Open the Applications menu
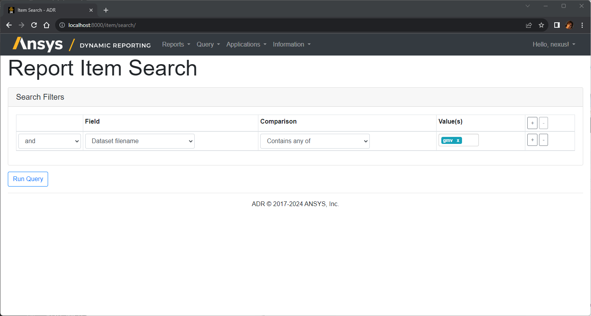This screenshot has width=591, height=316. [x=246, y=45]
